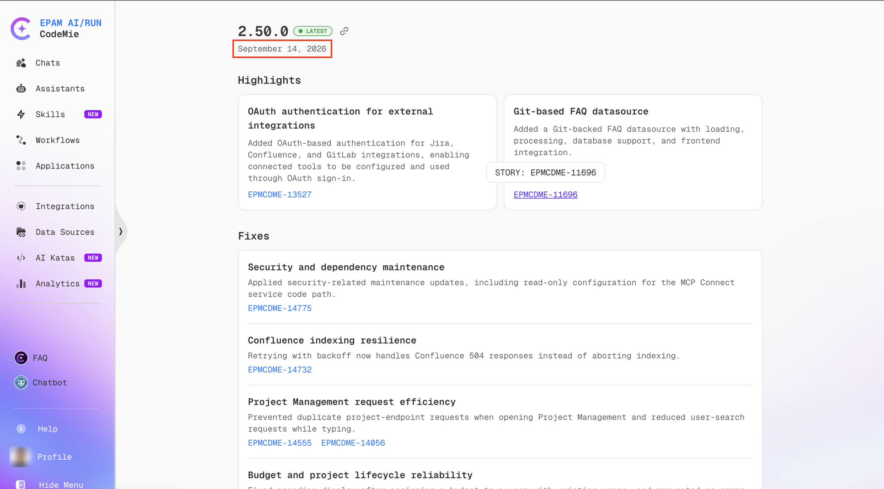The height and width of the screenshot is (489, 884).
Task: Click Project Management request efficiency title
Action: [x=352, y=402]
